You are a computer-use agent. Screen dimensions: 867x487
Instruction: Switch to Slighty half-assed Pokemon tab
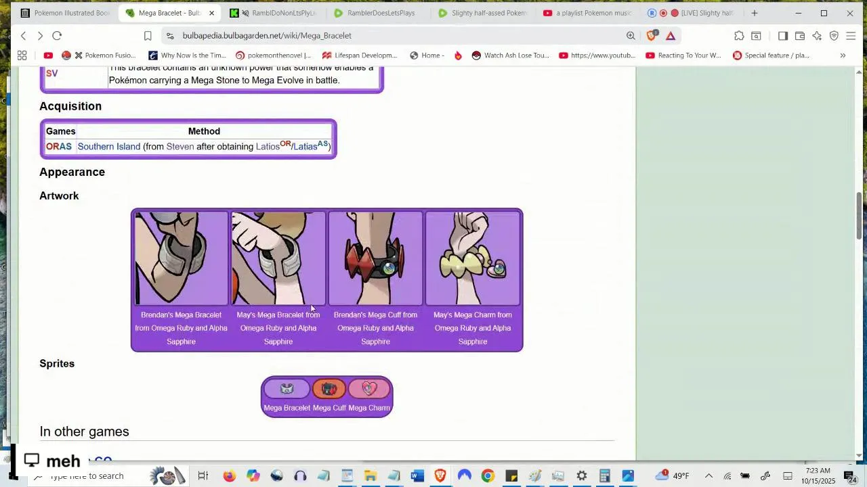tap(482, 13)
